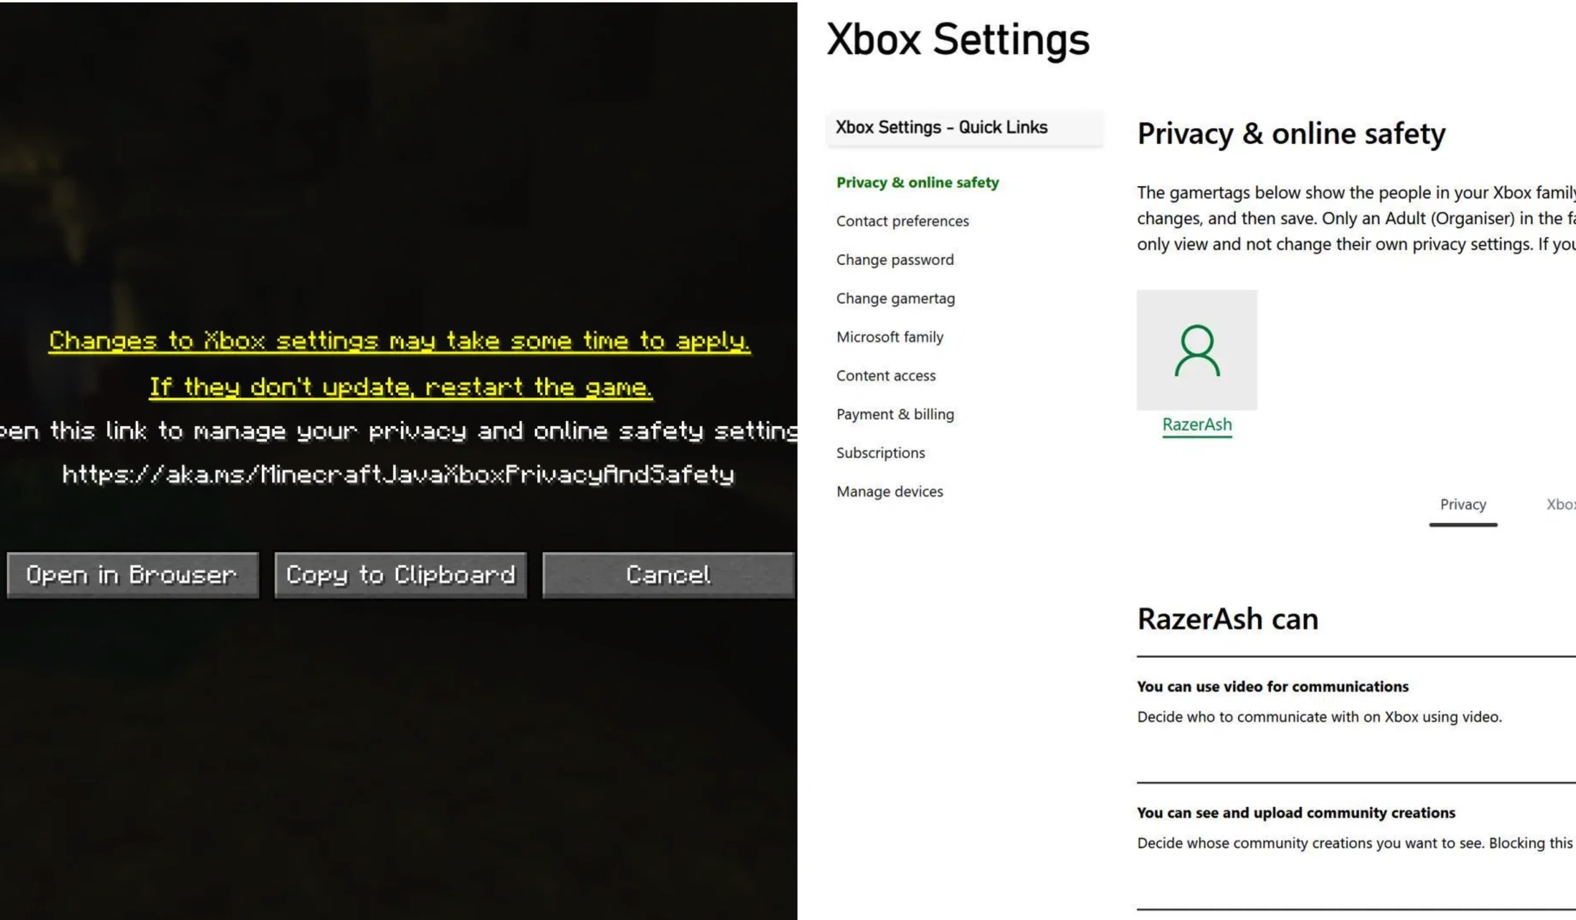Open Content access settings

[x=886, y=375]
